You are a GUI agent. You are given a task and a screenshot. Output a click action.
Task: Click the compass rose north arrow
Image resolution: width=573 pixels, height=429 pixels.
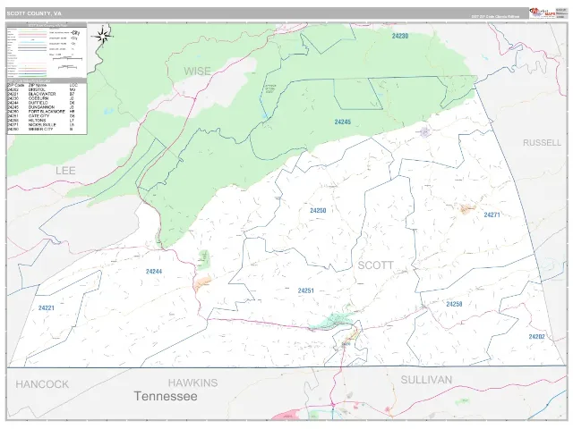pyautogui.click(x=104, y=36)
